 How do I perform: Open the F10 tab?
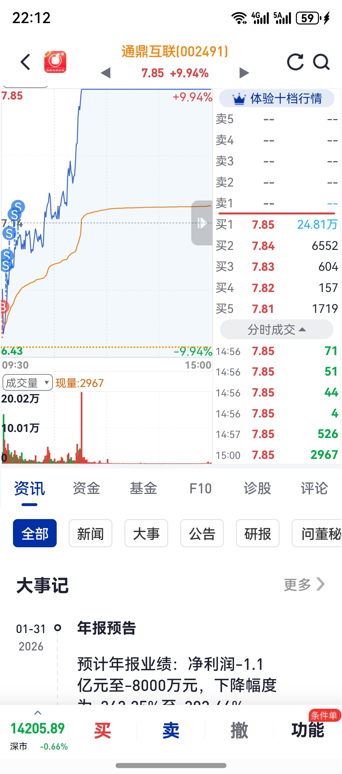pos(200,488)
